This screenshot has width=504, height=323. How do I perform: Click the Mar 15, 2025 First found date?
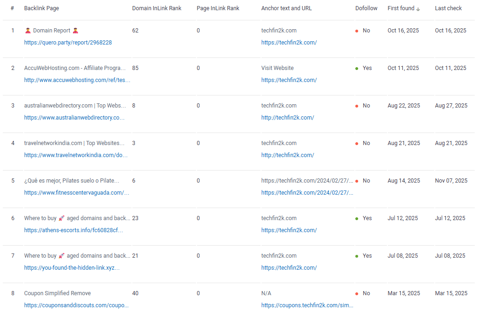(x=404, y=293)
